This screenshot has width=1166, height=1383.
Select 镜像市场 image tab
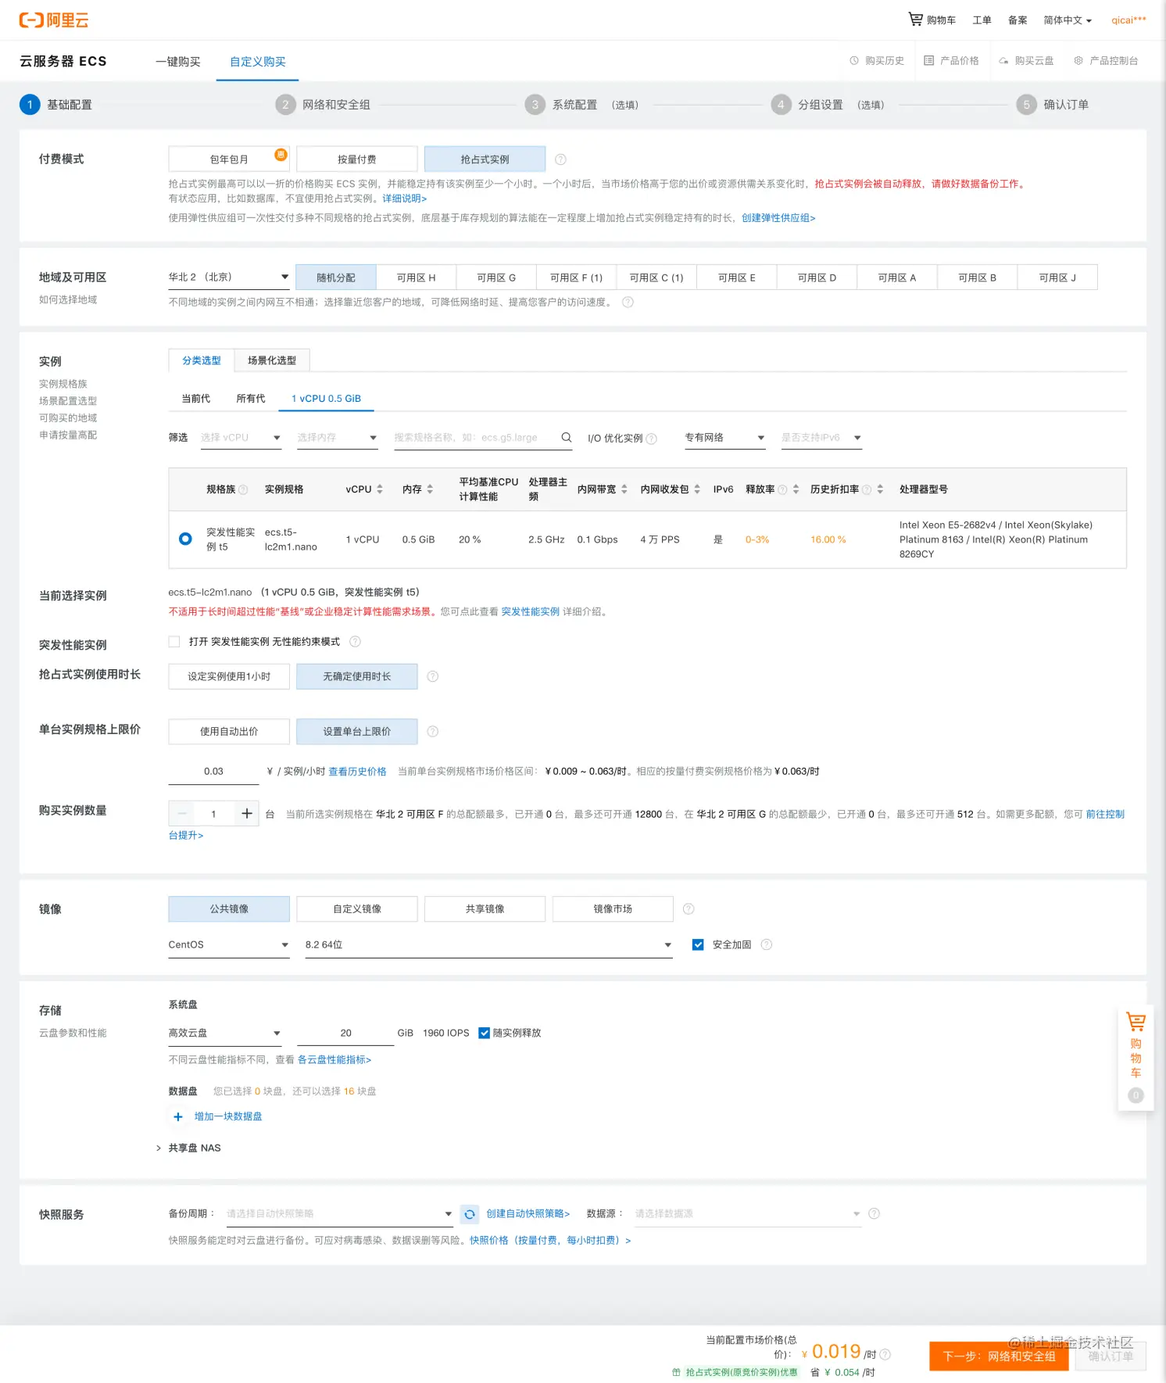click(x=613, y=908)
